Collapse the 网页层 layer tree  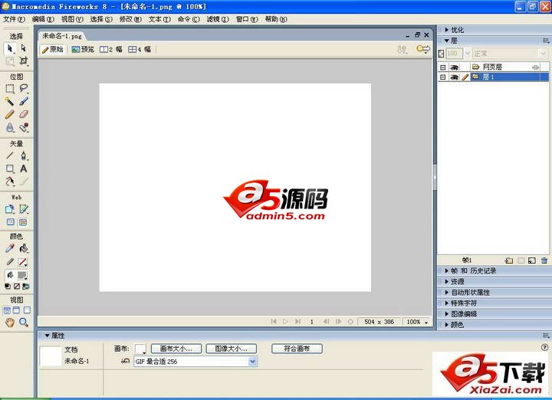443,67
